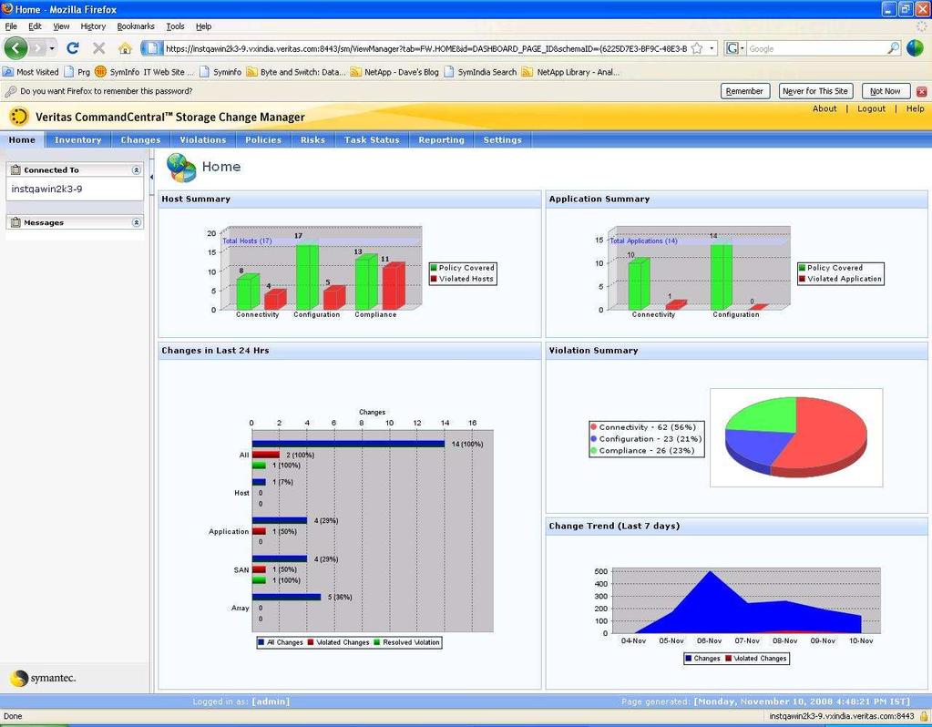Switch to the Violations tab
932x727 pixels.
tap(202, 139)
